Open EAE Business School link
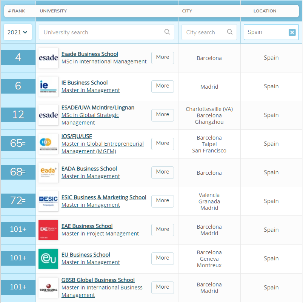Image resolution: width=303 pixels, height=303 pixels. click(x=87, y=226)
